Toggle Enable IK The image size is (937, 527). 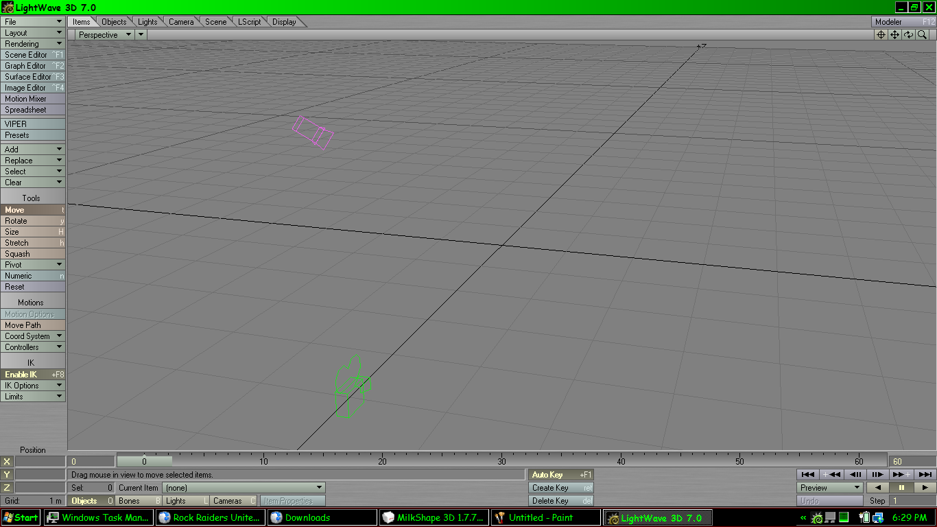33,375
